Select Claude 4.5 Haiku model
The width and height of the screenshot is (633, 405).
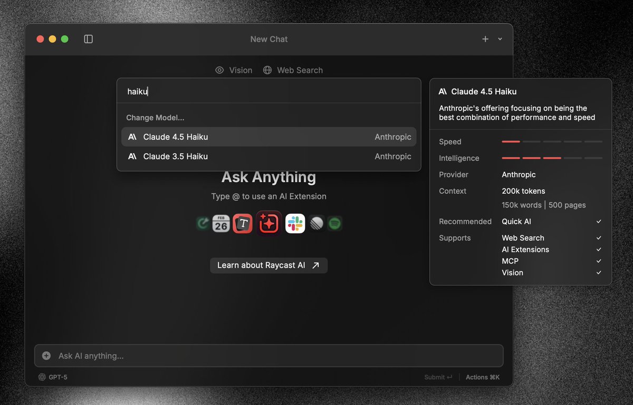coord(269,137)
